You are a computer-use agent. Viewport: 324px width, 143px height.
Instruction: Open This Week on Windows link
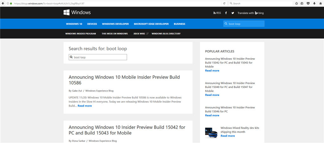point(115,34)
